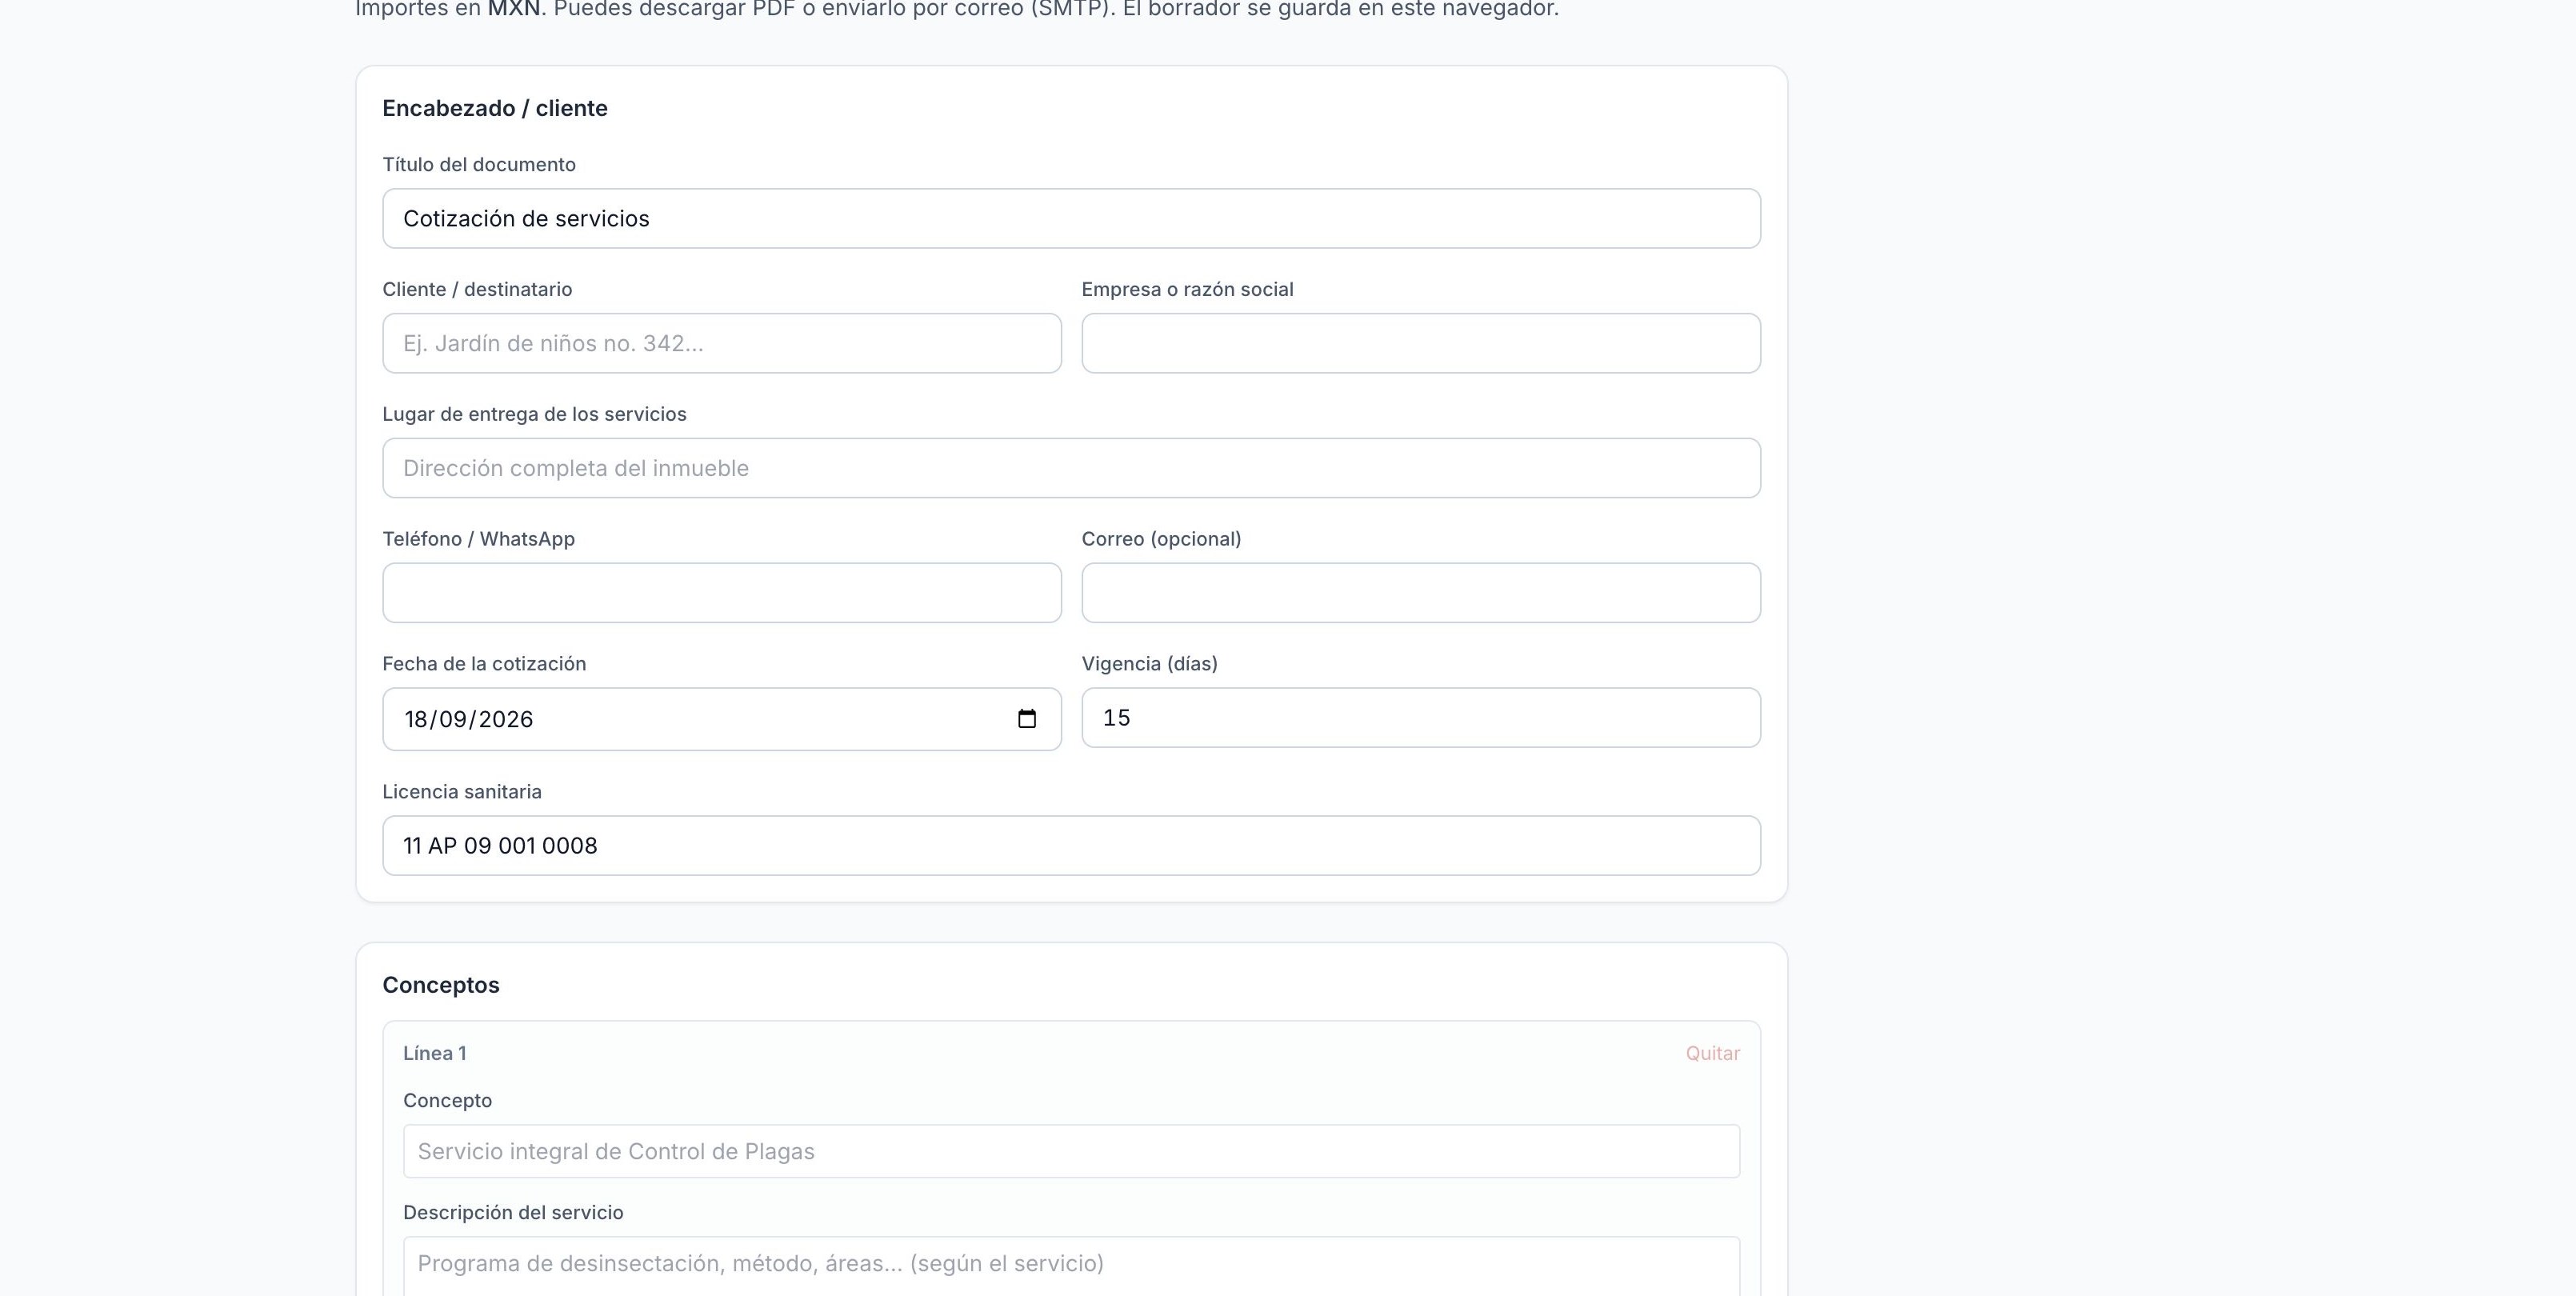This screenshot has height=1296, width=2576.
Task: Click the 'Descripción del servicio' label
Action: pos(513,1212)
